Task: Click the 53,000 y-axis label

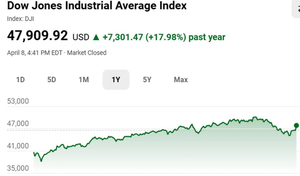Action: tap(18, 101)
